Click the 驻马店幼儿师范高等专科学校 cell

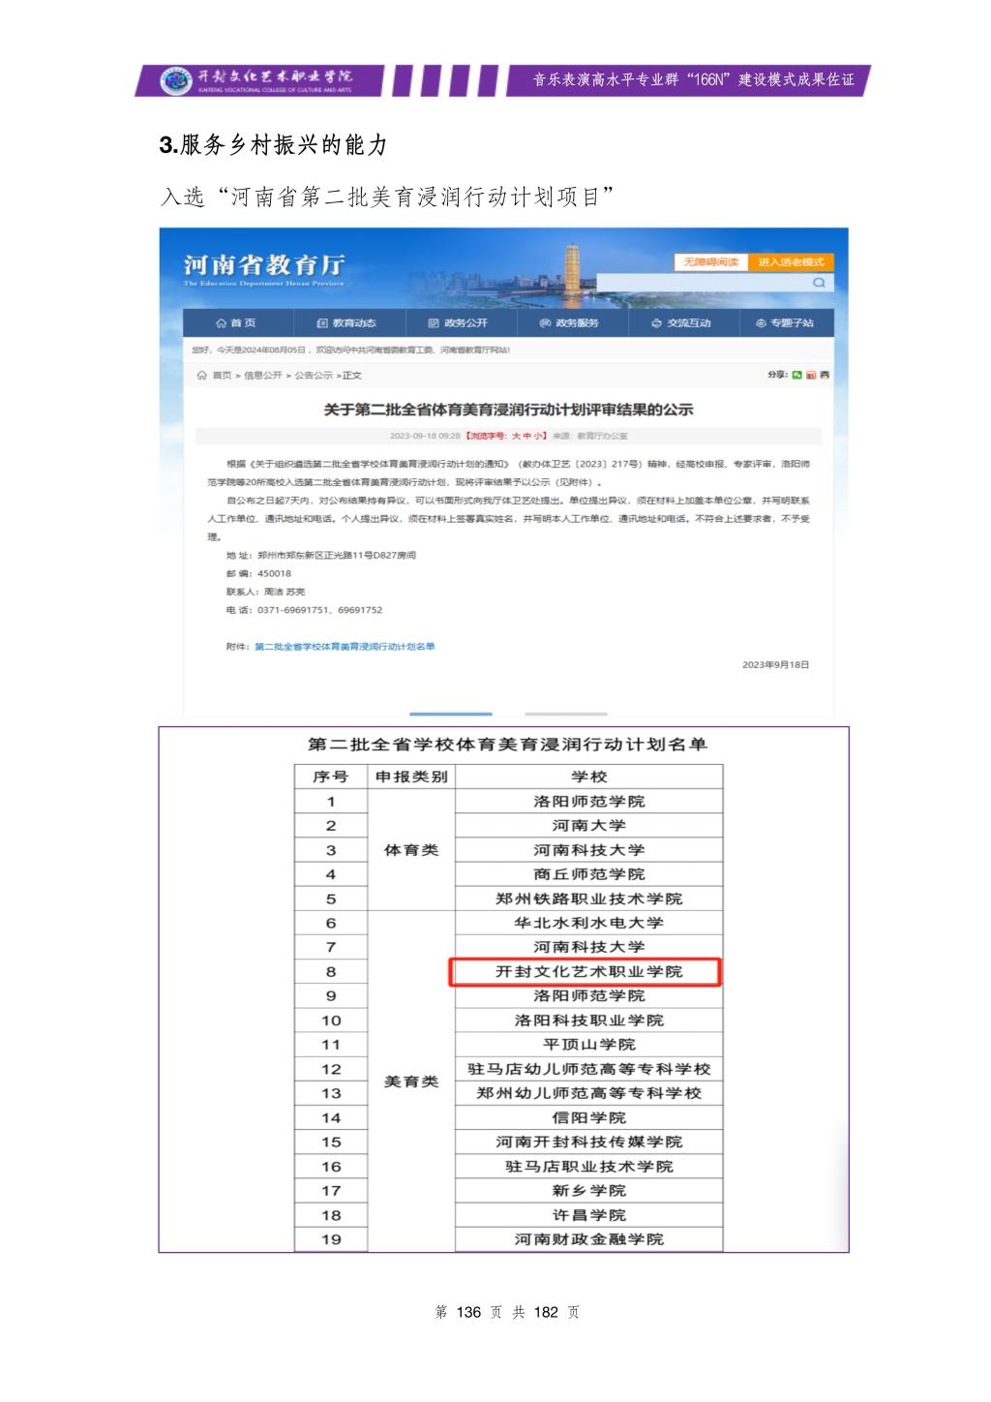pyautogui.click(x=588, y=1069)
